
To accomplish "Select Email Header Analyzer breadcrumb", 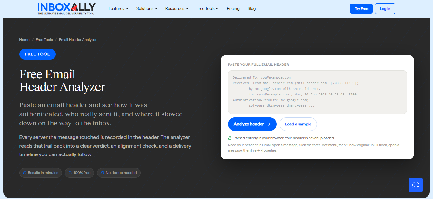I will (x=78, y=40).
